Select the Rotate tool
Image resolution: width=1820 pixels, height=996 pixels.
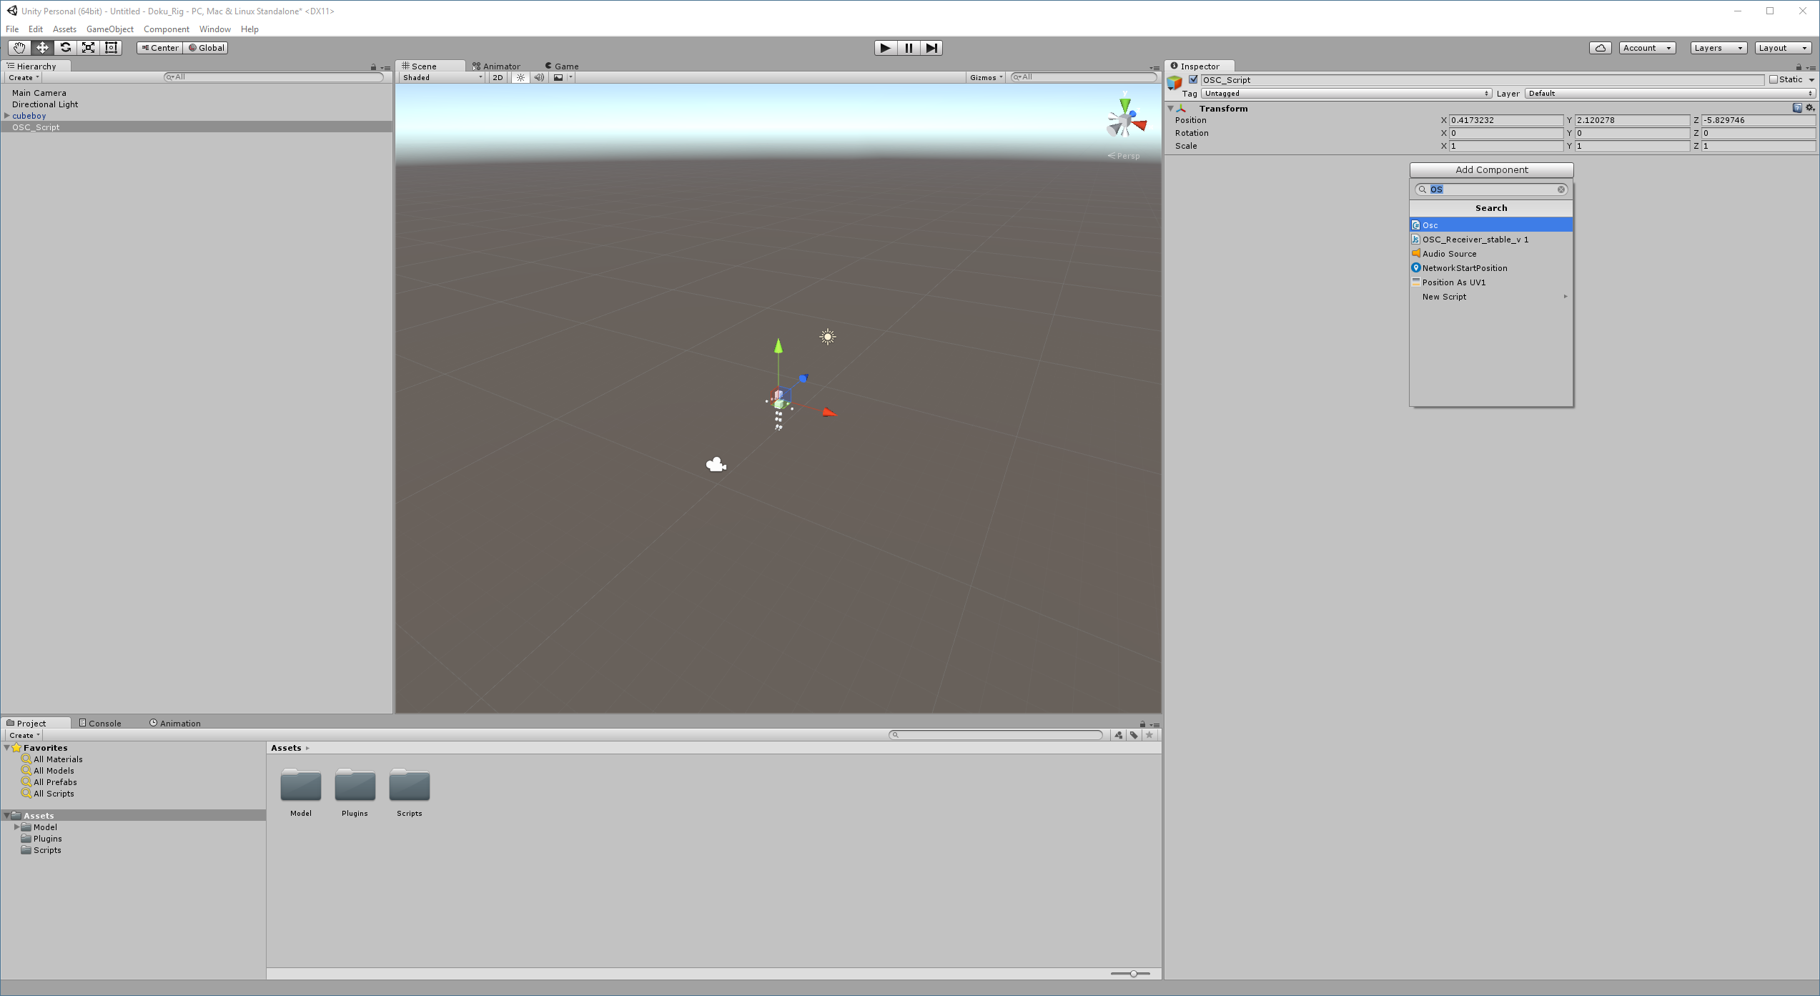(x=65, y=48)
